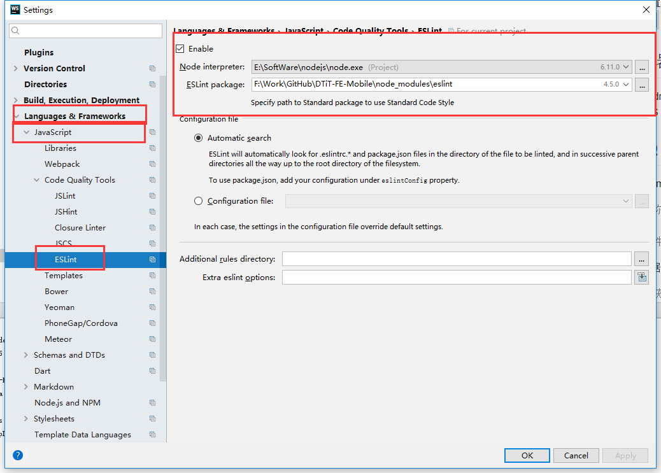
Task: Open the Node interpreter dropdown
Action: point(627,67)
